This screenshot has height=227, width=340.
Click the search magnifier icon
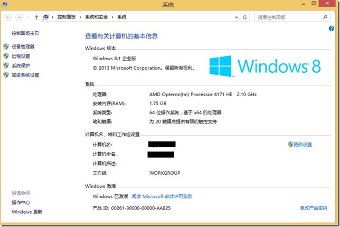point(325,17)
